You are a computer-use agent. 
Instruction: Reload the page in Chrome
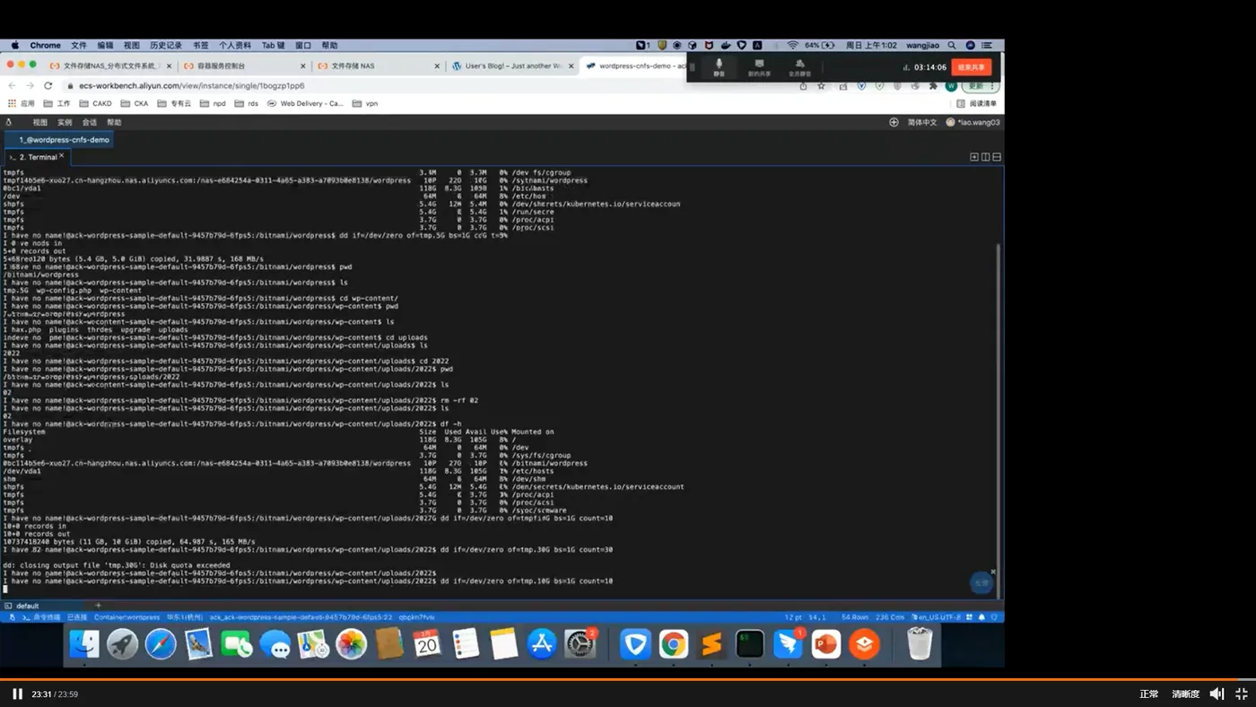click(x=48, y=85)
